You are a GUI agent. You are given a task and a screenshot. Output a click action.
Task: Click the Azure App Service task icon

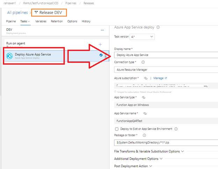click(9, 56)
